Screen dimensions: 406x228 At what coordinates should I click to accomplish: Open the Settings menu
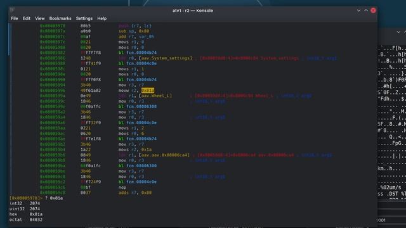tap(84, 18)
